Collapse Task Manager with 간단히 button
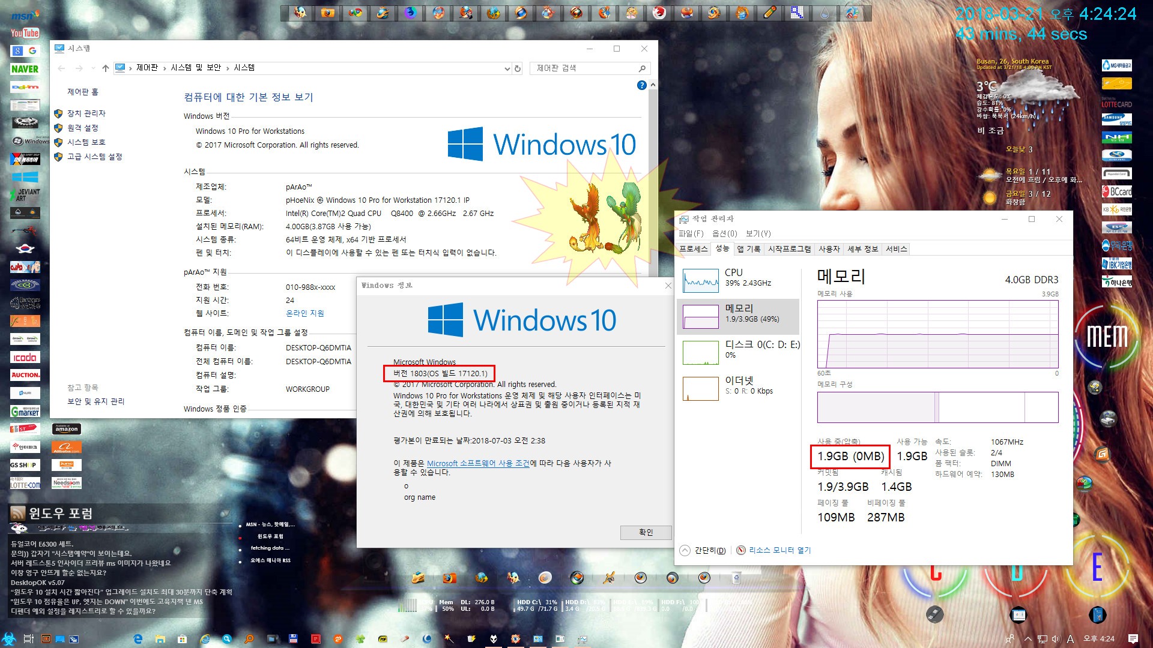The image size is (1153, 648). [x=703, y=550]
